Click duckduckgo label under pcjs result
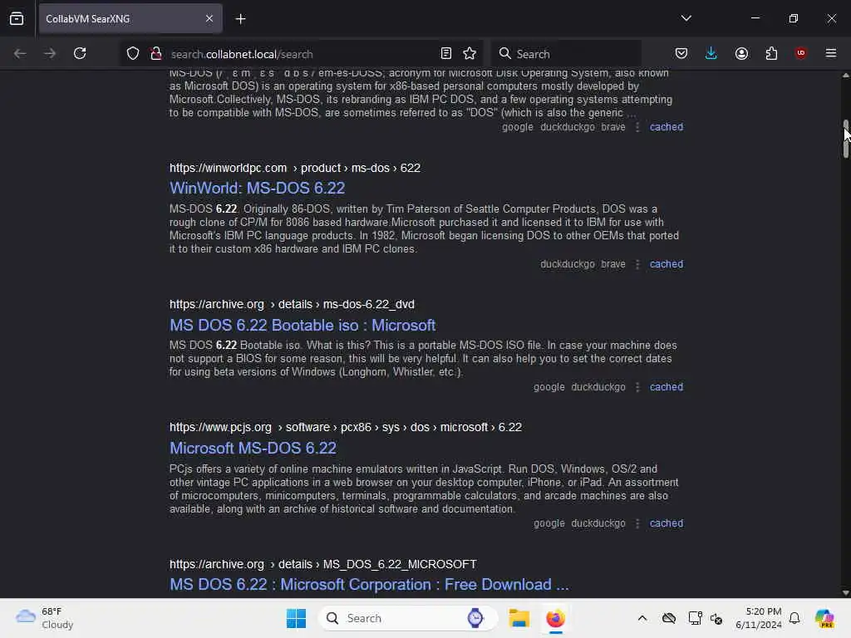851x638 pixels. pos(598,523)
